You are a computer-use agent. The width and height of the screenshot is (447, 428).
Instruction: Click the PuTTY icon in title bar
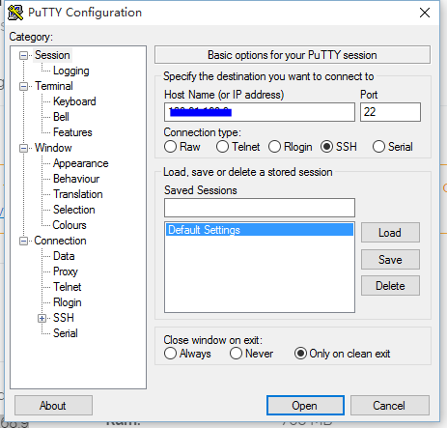[15, 13]
